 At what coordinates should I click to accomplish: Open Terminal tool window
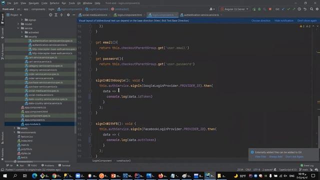pos(64,165)
